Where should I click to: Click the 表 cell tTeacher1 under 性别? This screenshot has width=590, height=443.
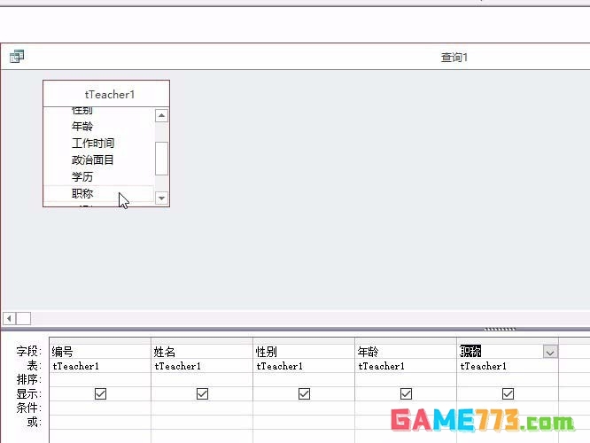pyautogui.click(x=304, y=366)
